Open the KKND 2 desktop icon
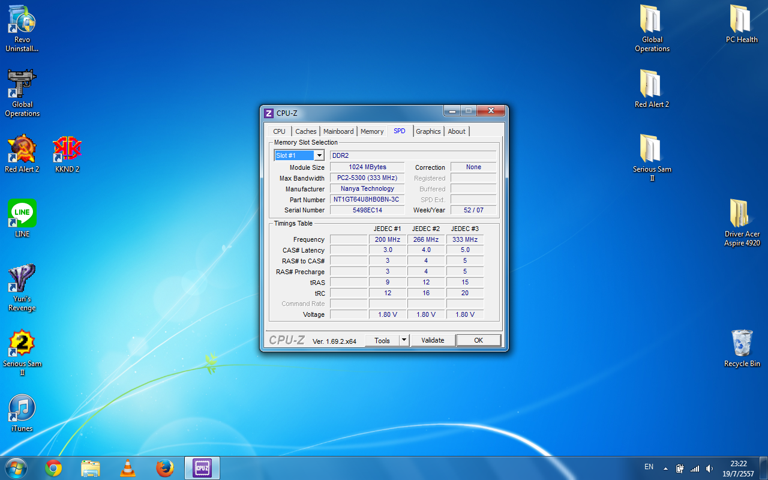This screenshot has height=480, width=768. tap(67, 150)
